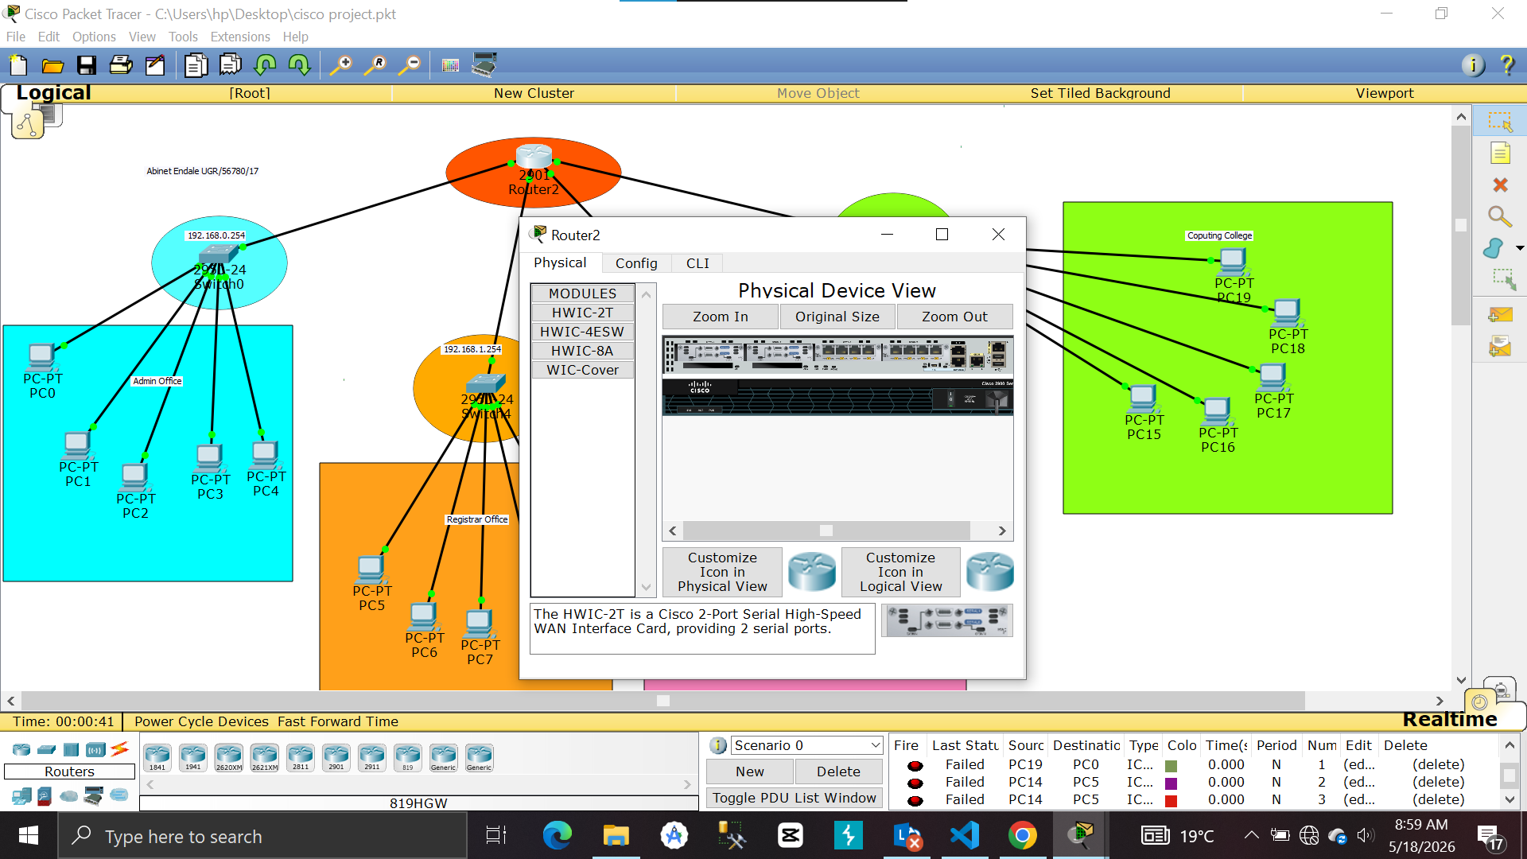Screen dimensions: 1527x859
Task: Open the Activity Wizard icon
Action: (x=155, y=65)
